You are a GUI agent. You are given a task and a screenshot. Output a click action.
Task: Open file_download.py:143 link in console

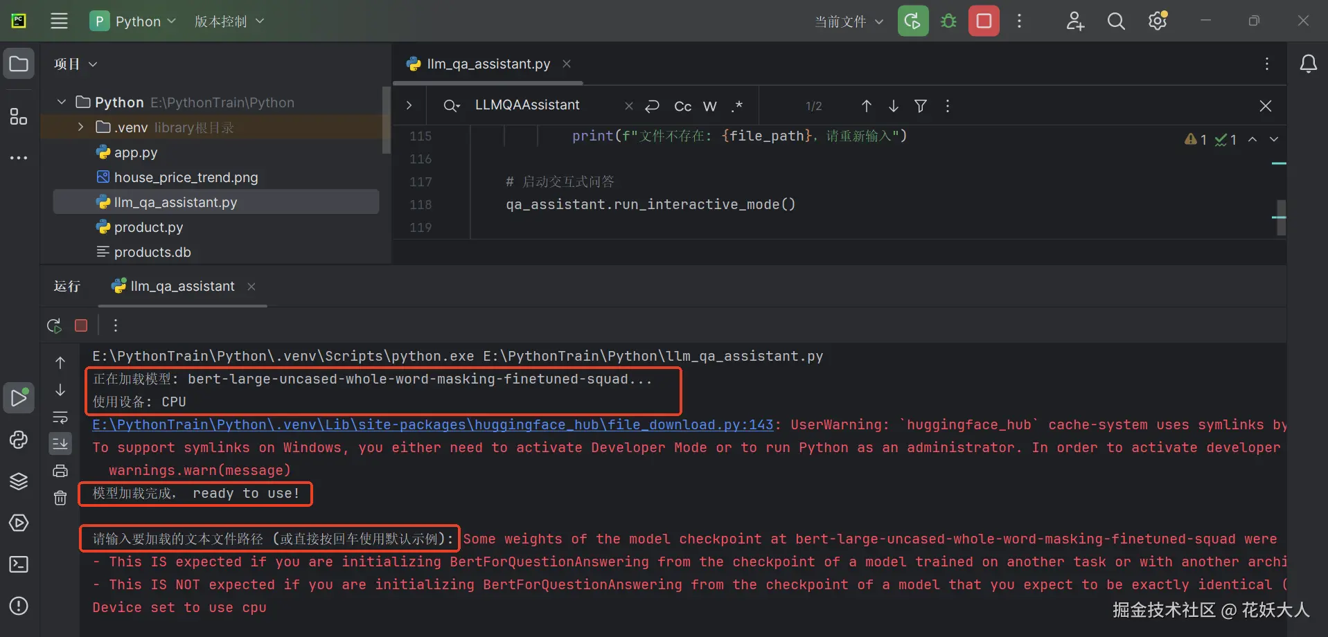(x=432, y=424)
